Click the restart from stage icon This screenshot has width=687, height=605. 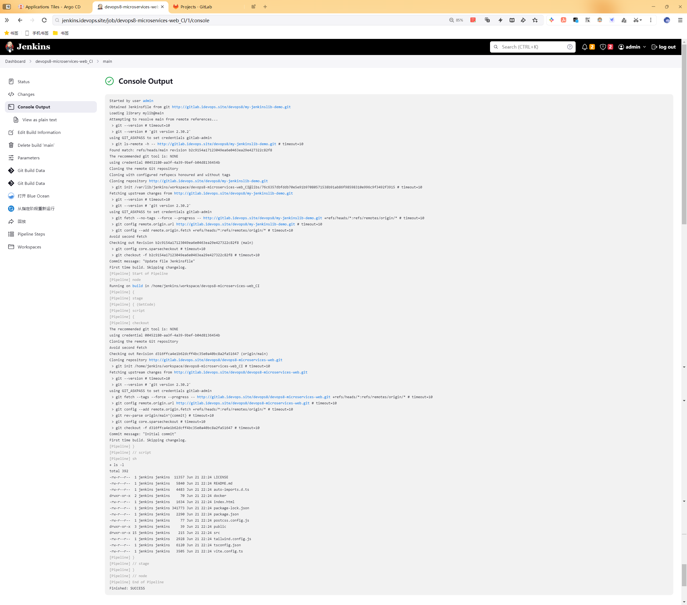[x=11, y=209]
